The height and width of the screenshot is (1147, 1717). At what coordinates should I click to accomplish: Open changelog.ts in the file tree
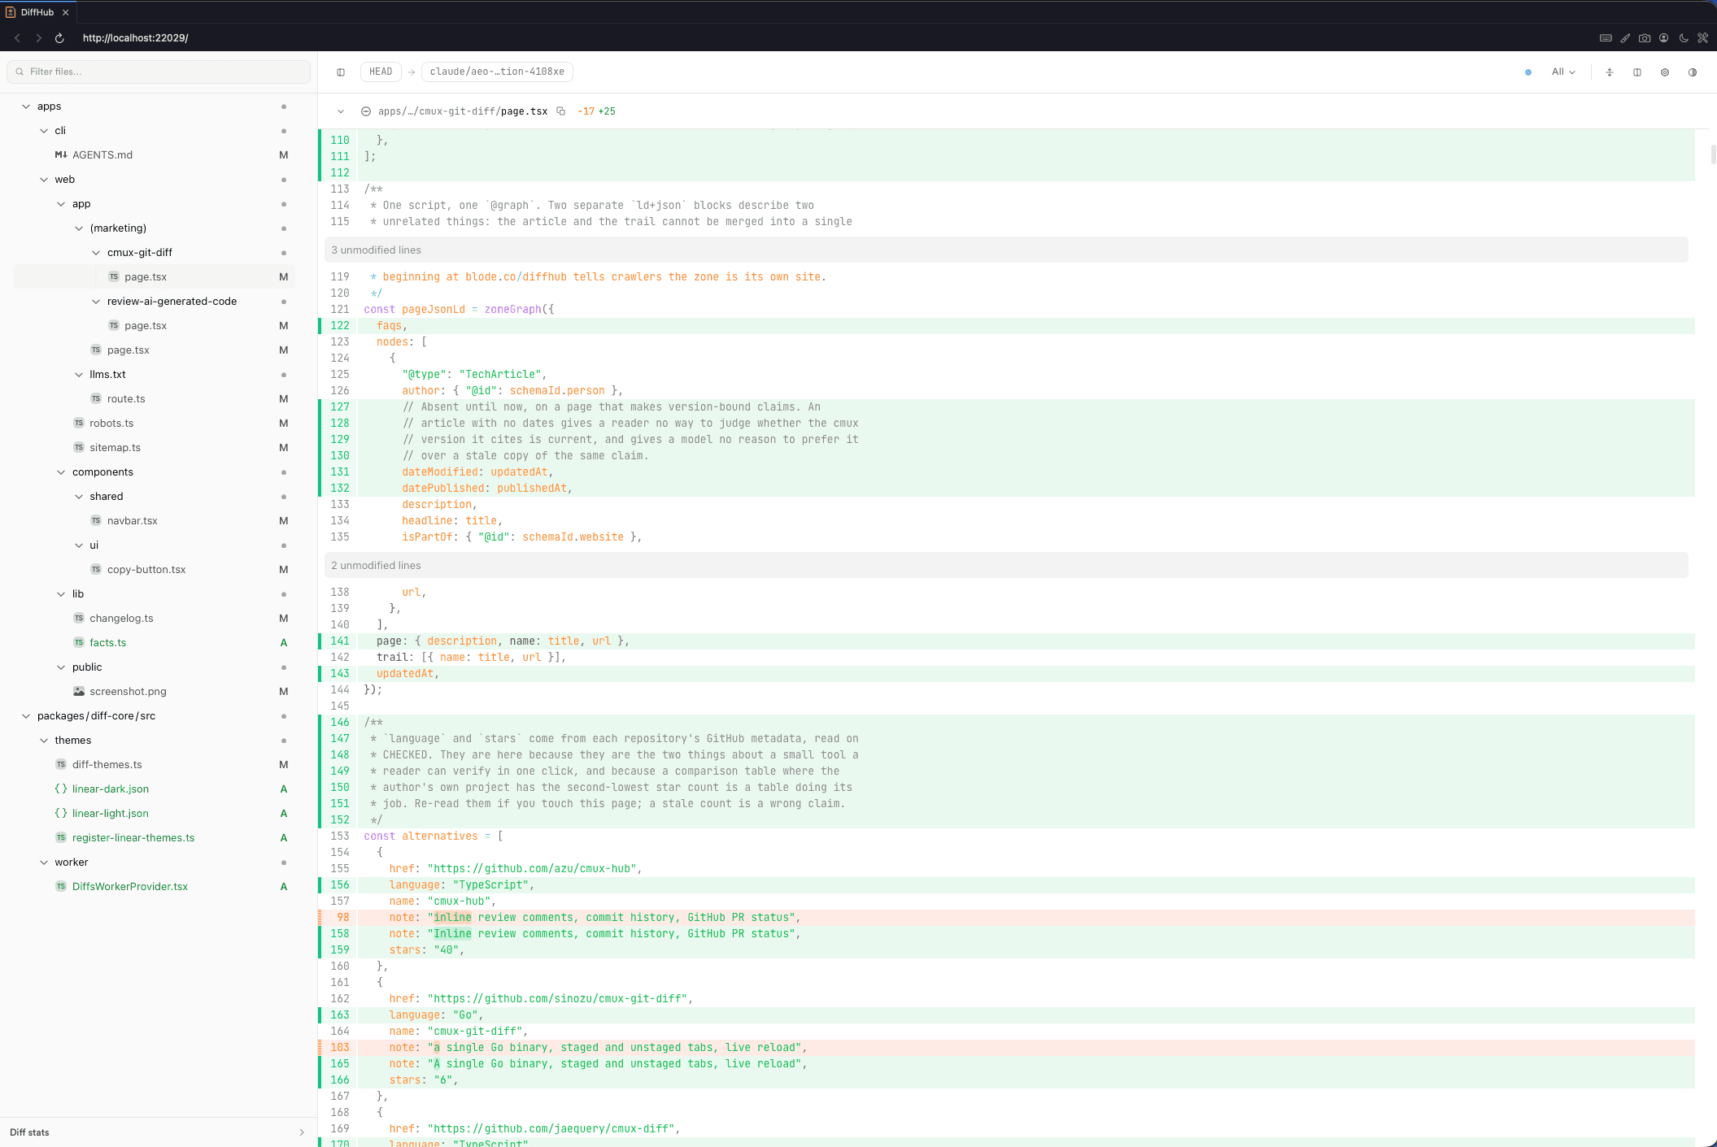121,618
